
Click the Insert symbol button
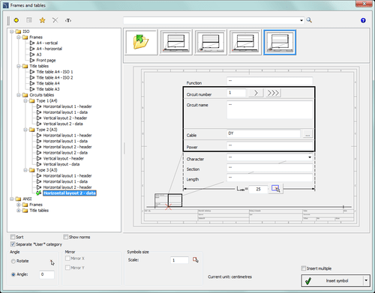pyautogui.click(x=332, y=281)
